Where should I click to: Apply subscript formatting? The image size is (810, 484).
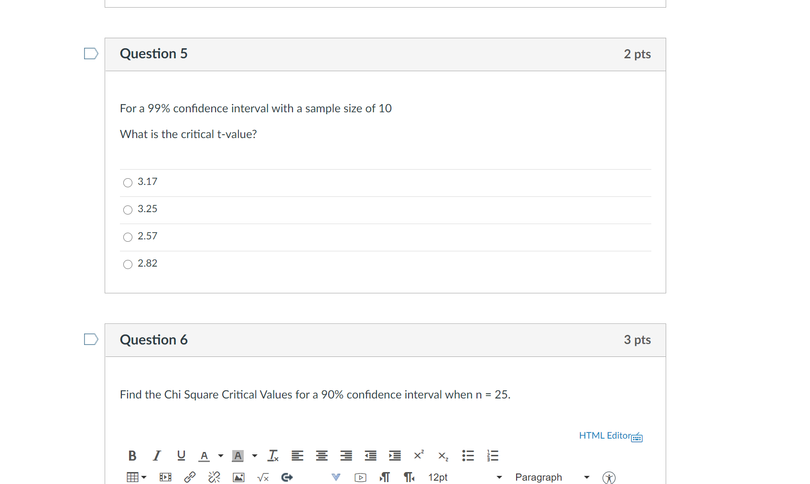pos(443,456)
